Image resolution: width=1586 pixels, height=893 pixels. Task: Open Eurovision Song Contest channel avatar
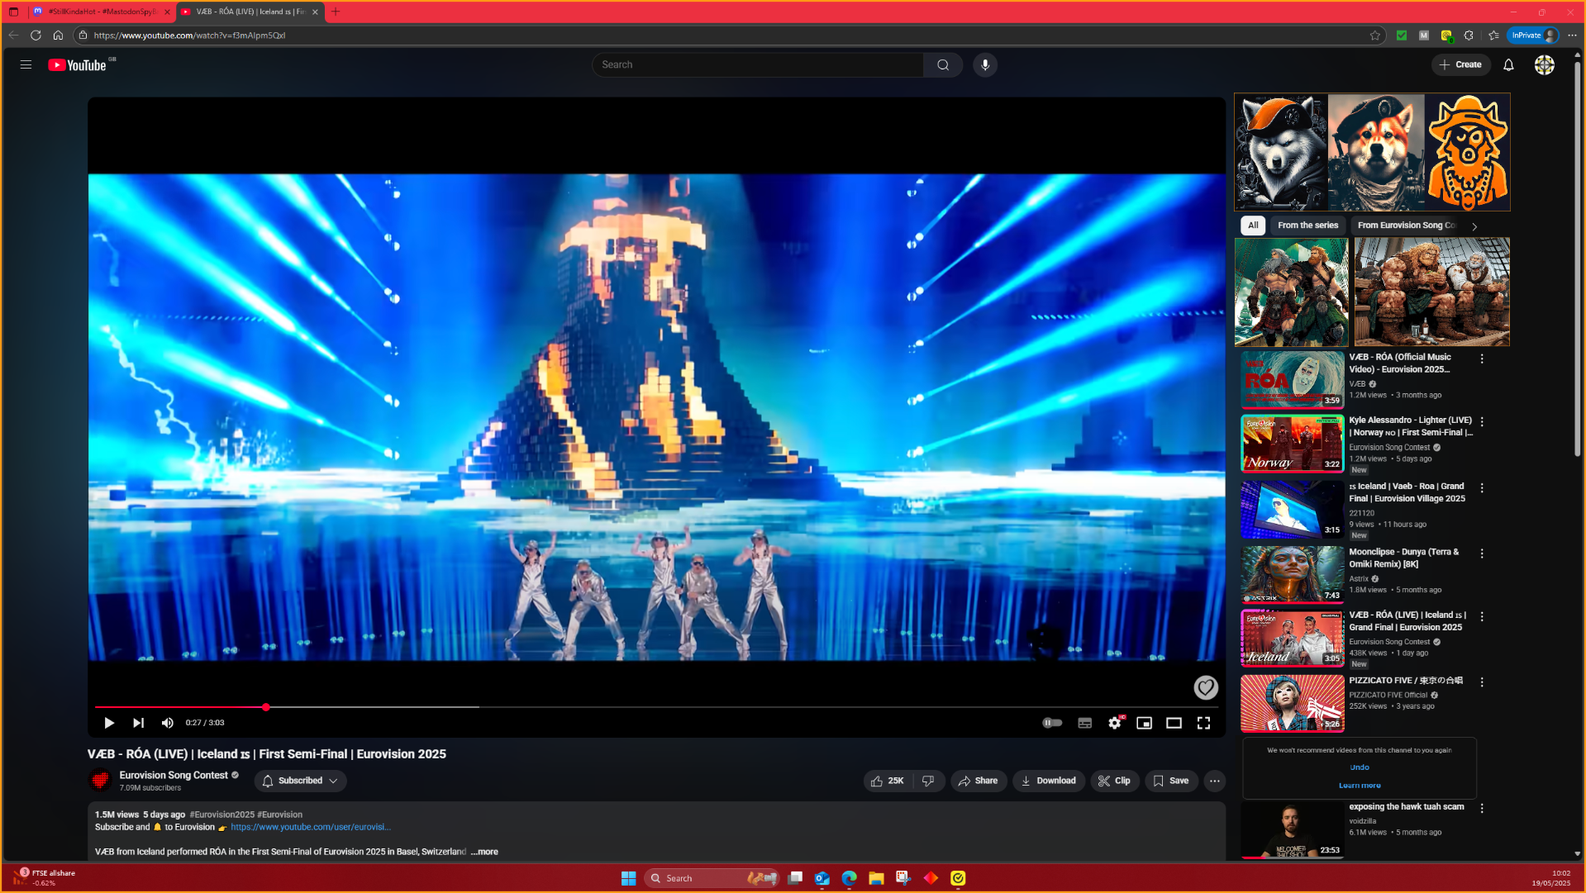(101, 781)
